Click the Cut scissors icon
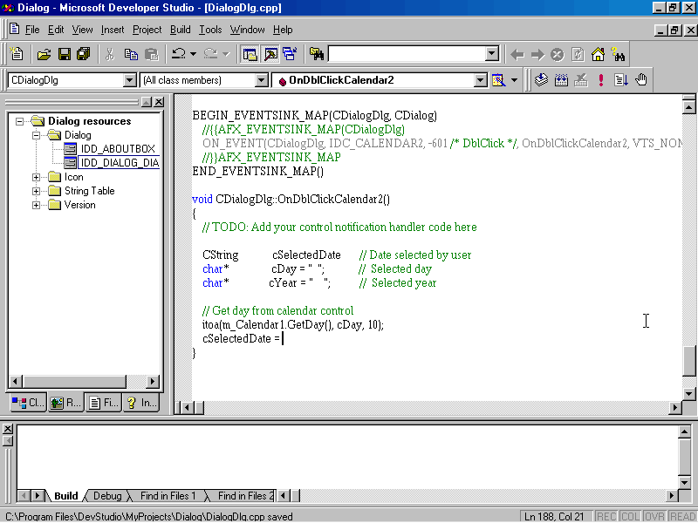This screenshot has width=698, height=523. click(x=110, y=54)
